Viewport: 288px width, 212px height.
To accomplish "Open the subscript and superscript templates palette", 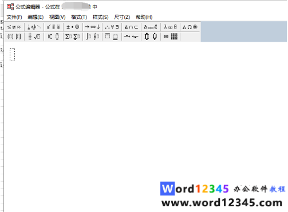I will pyautogui.click(x=53, y=37).
